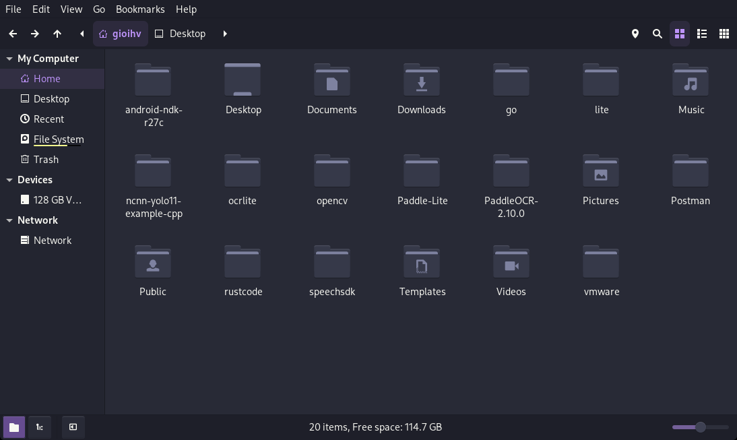This screenshot has height=440, width=737.
Task: Switch to icon view mode
Action: click(x=679, y=34)
